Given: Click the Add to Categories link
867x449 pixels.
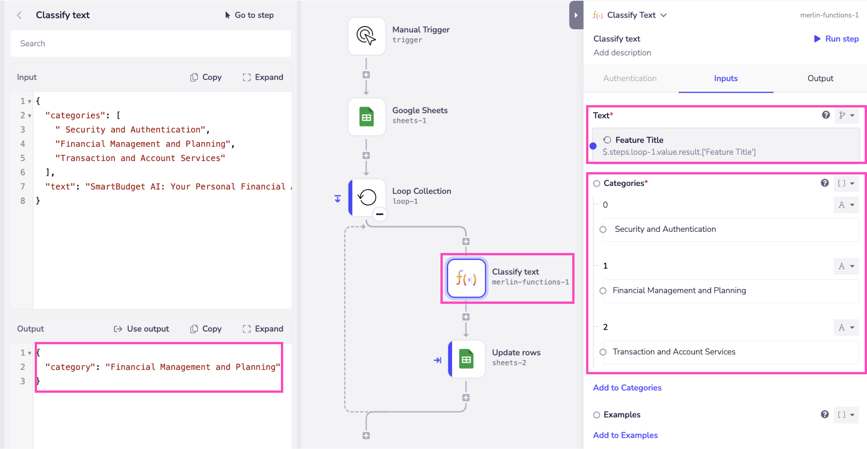Looking at the screenshot, I should click(x=627, y=387).
